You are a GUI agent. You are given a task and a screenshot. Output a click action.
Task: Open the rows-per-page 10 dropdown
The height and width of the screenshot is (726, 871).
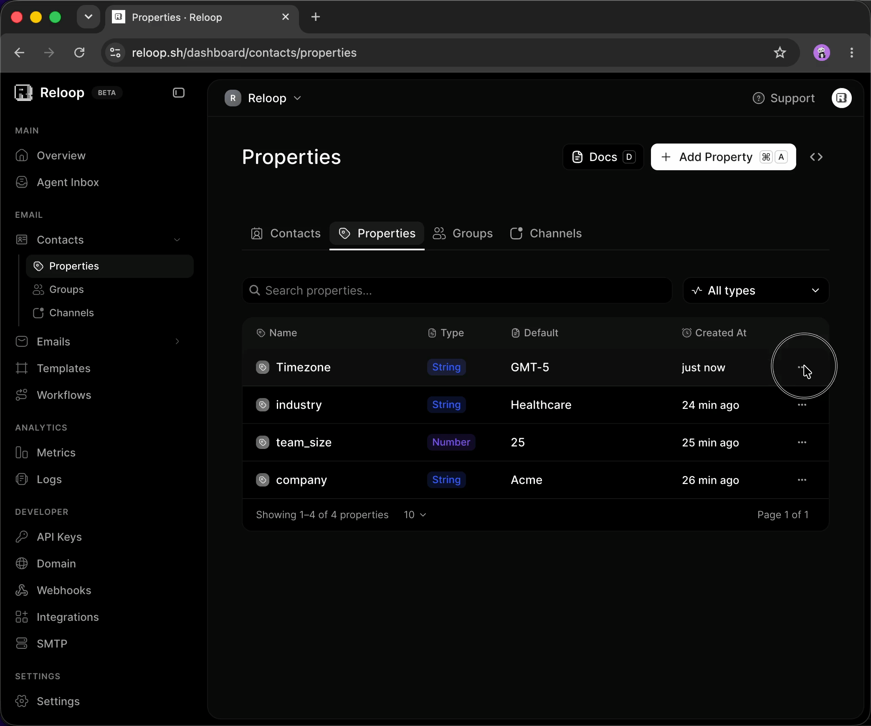(415, 515)
